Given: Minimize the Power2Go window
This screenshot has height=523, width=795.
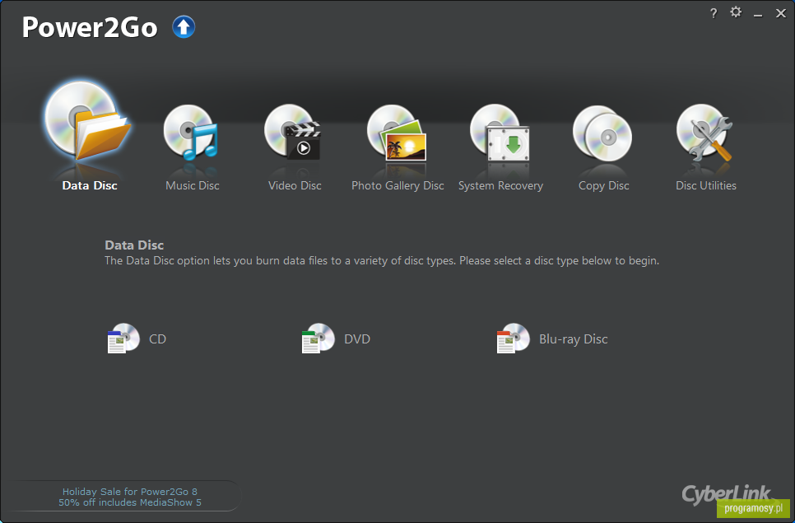Looking at the screenshot, I should (758, 15).
